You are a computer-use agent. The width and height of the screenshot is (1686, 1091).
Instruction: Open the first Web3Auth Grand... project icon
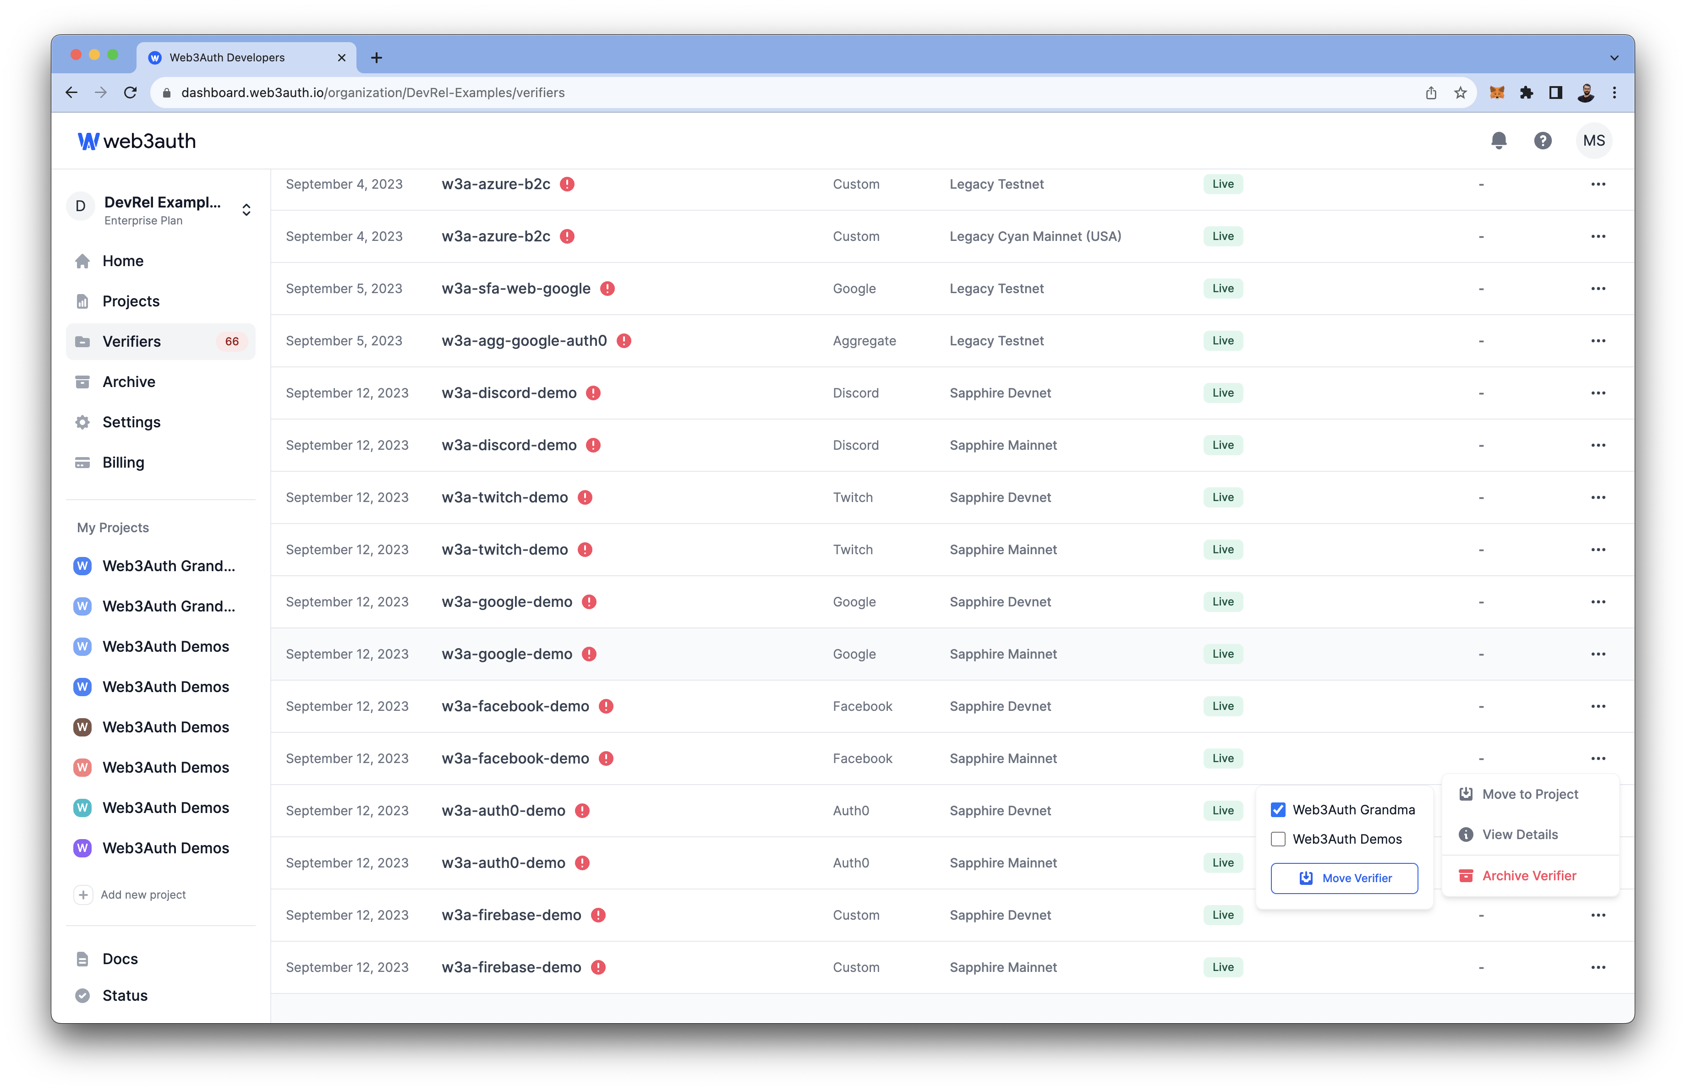point(82,566)
